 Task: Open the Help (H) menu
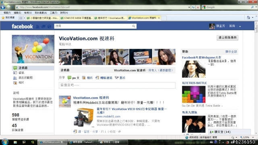pyautogui.click(x=64, y=13)
